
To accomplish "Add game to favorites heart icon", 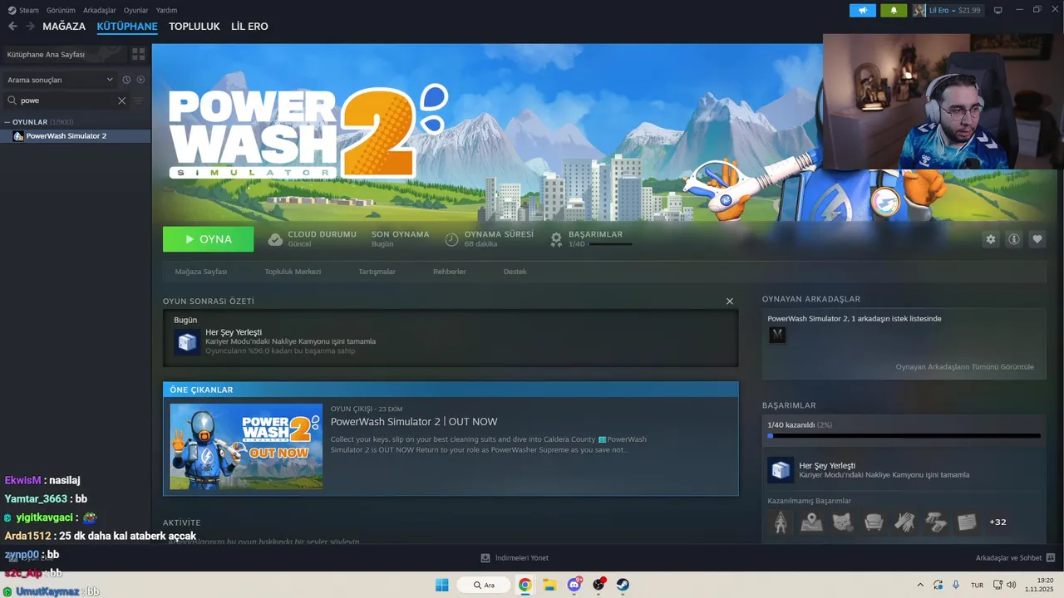I will pos(1037,239).
